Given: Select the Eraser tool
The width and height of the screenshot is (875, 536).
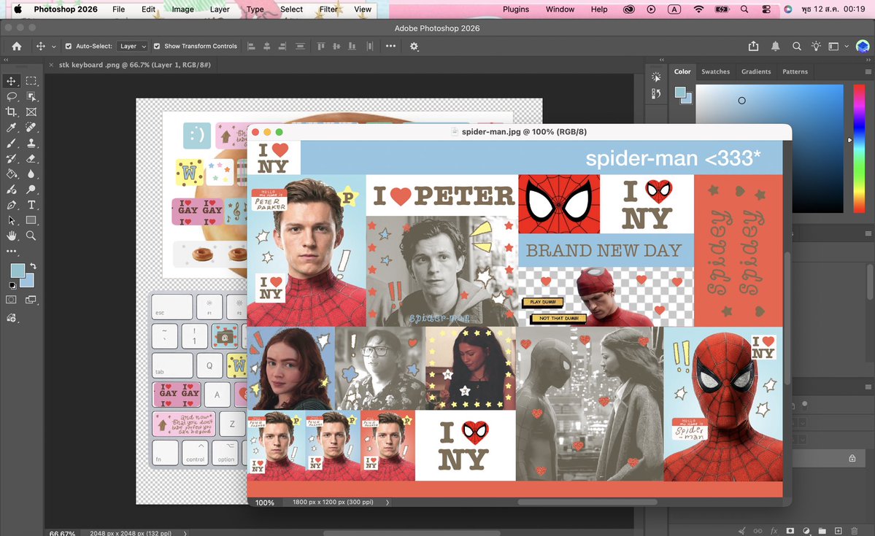Looking at the screenshot, I should coord(31,159).
